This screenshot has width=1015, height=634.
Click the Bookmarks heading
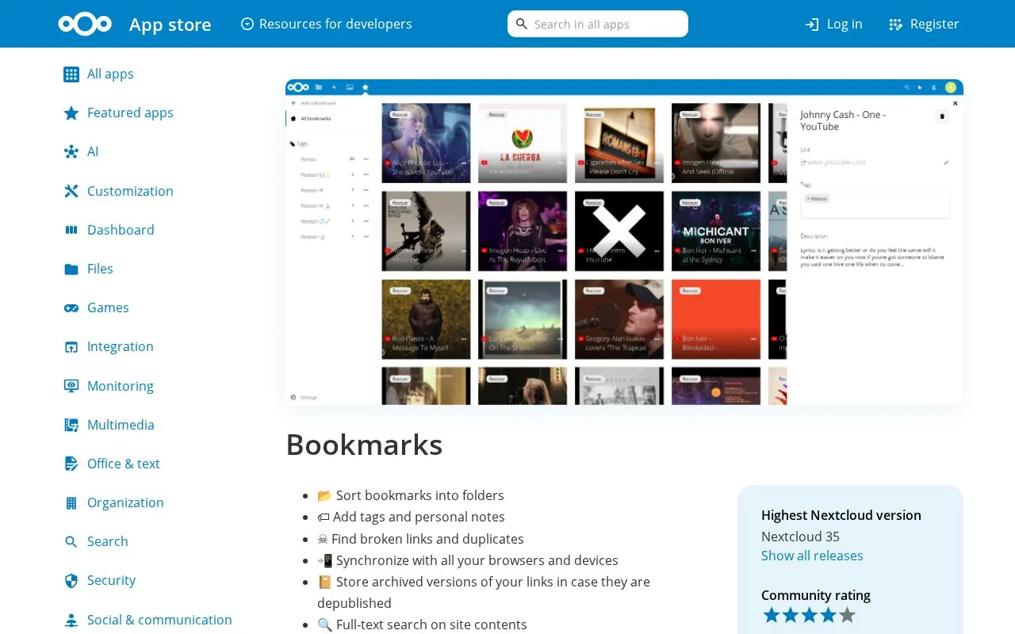click(x=364, y=445)
